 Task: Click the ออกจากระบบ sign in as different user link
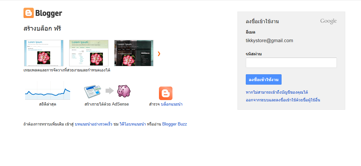283,100
